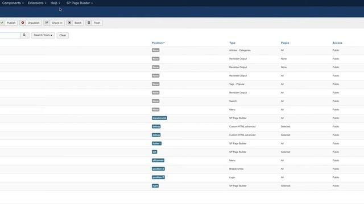Image resolution: width=364 pixels, height=204 pixels.
Task: Click the breadcrumb position badge
Action: [159, 118]
